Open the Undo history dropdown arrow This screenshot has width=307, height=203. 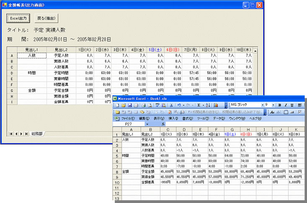[x=183, y=105]
